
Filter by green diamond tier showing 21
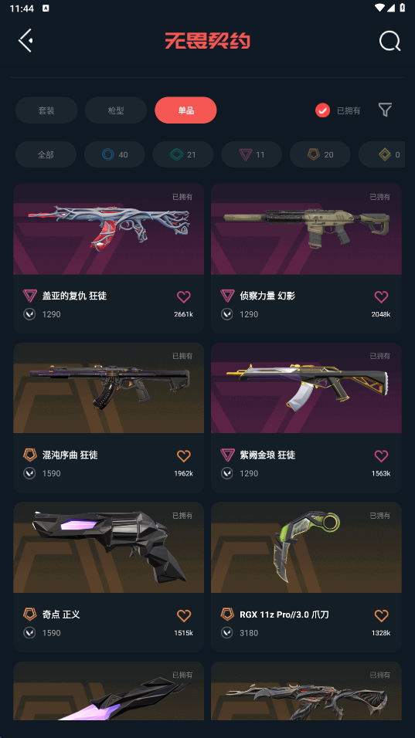[x=182, y=154]
